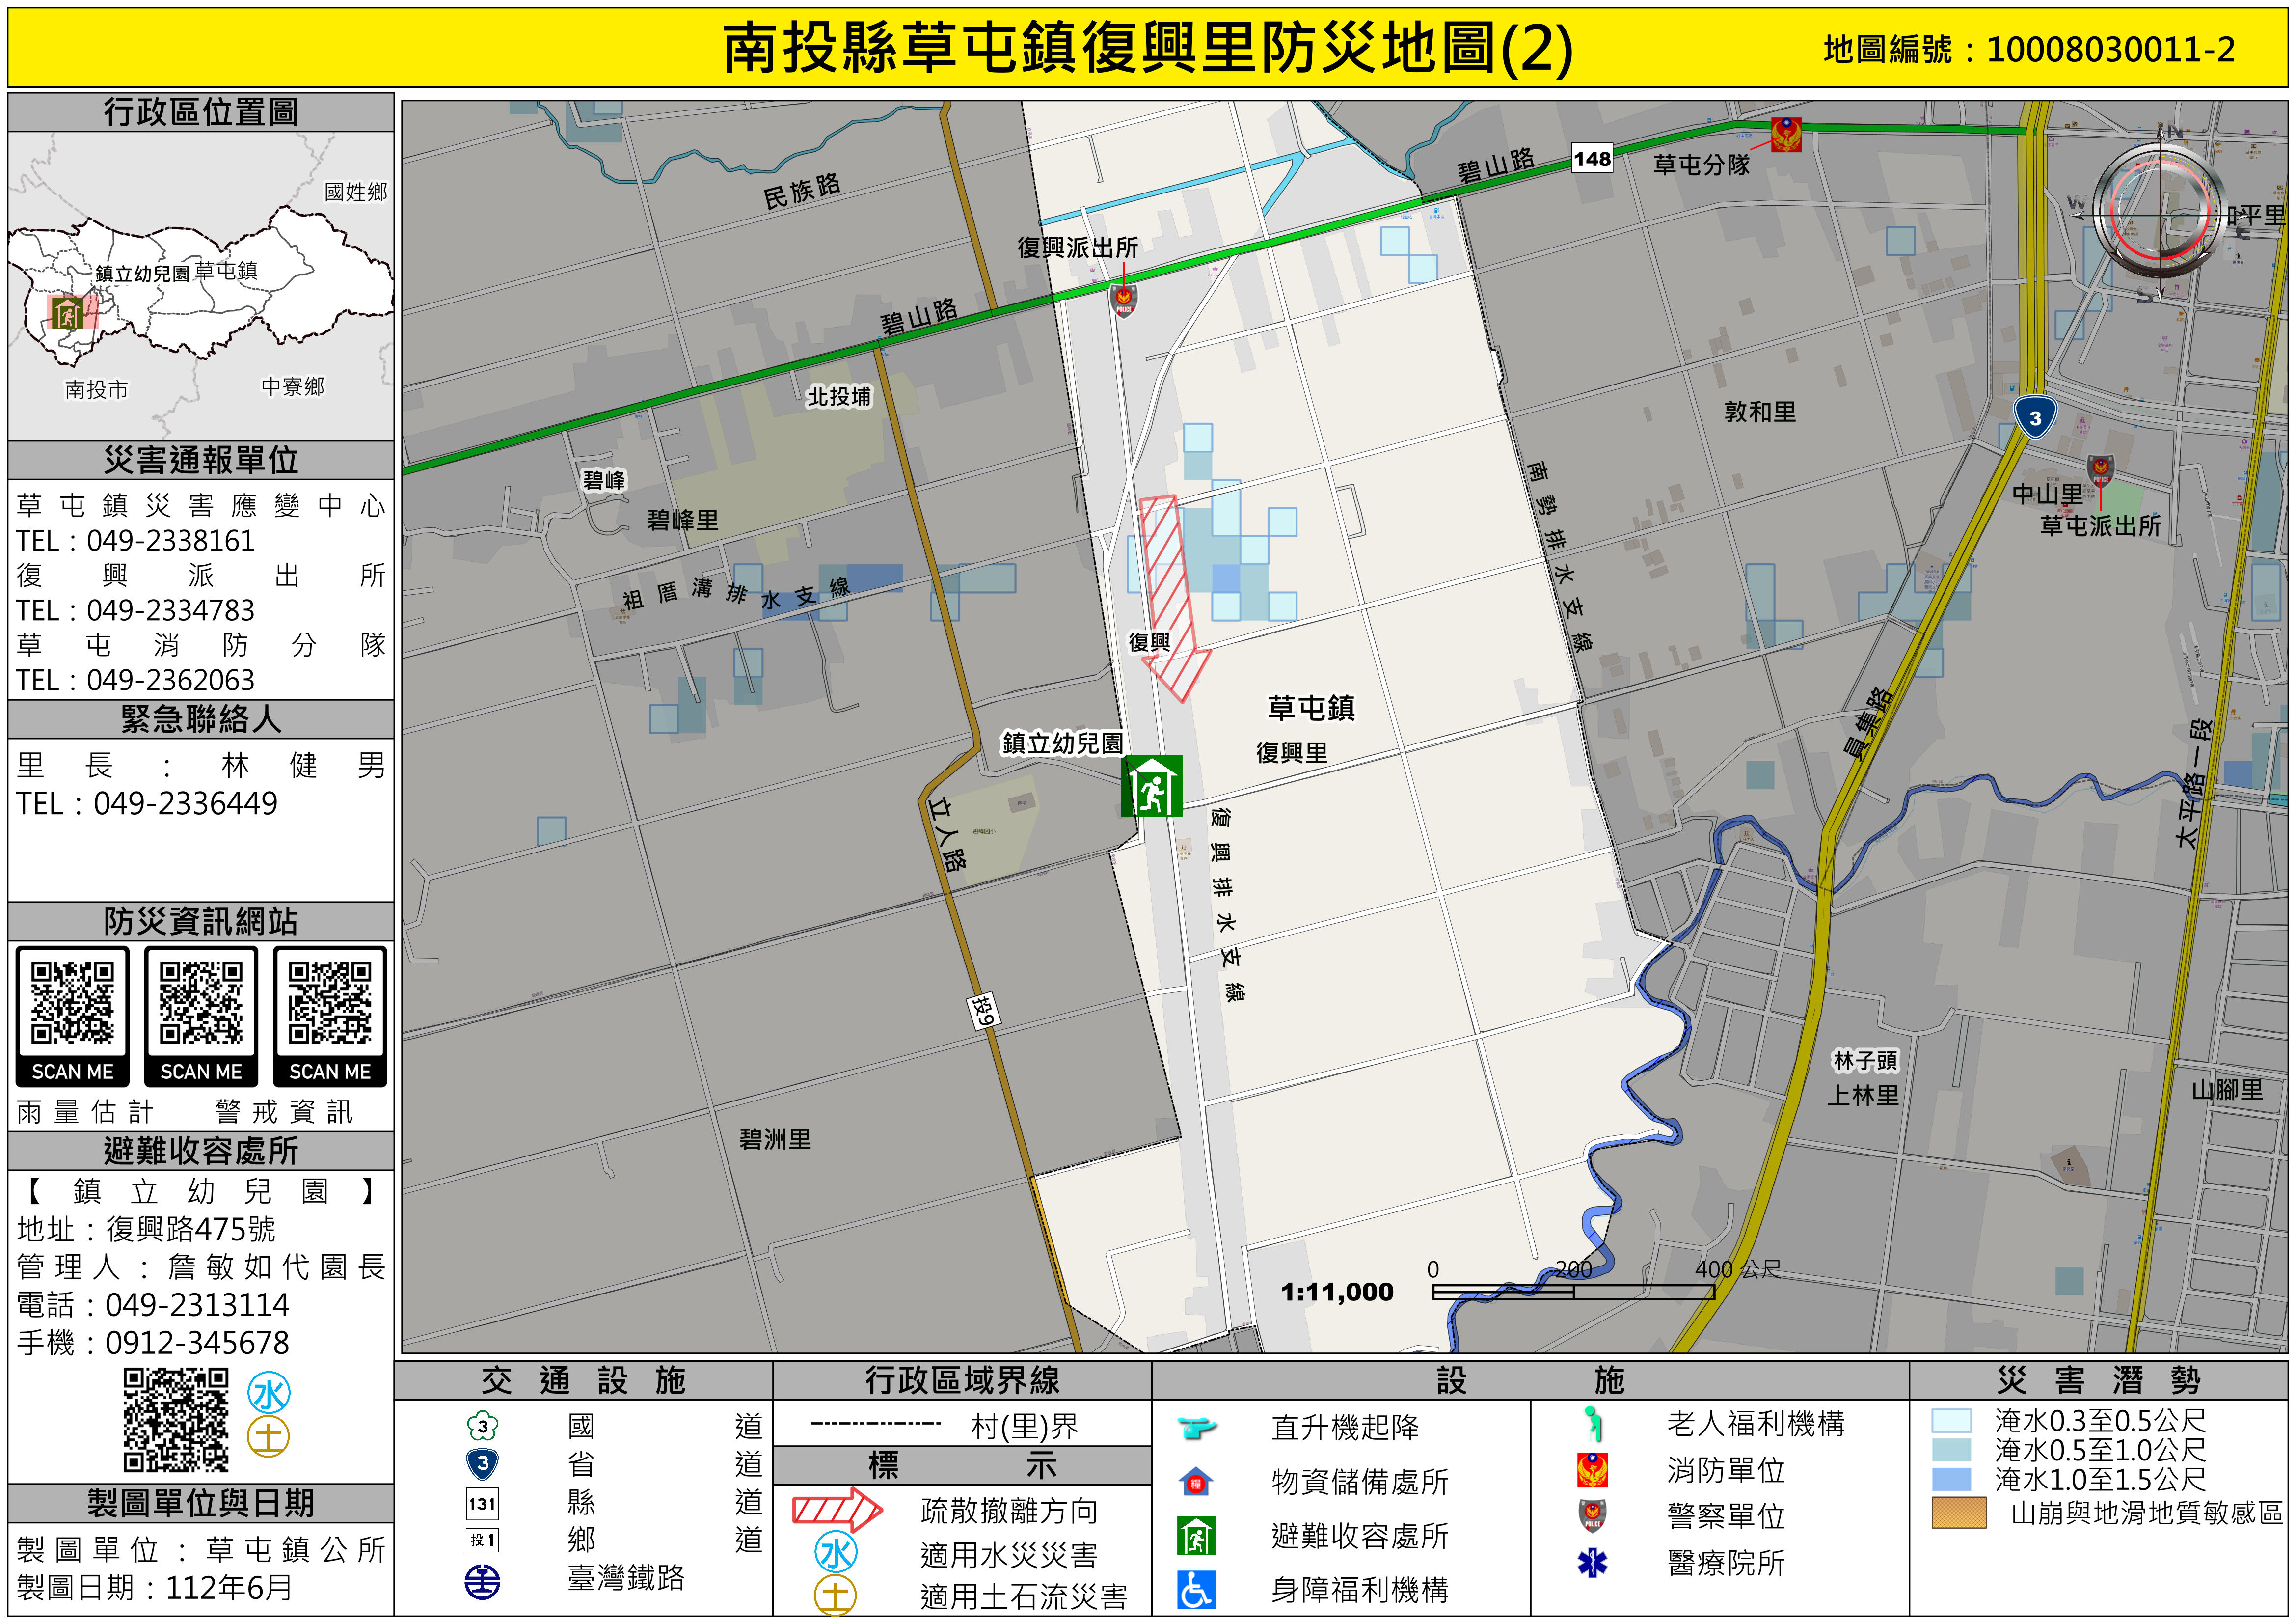Click the Provincial Highway 3 shield on the map
The width and height of the screenshot is (2296, 1624).
tap(2035, 417)
